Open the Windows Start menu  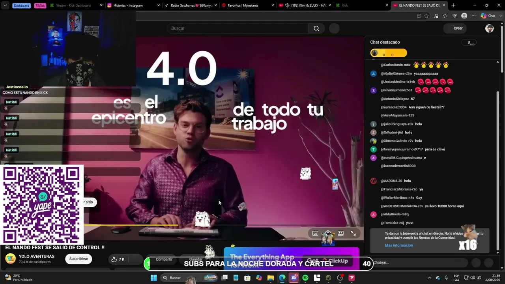click(153, 278)
